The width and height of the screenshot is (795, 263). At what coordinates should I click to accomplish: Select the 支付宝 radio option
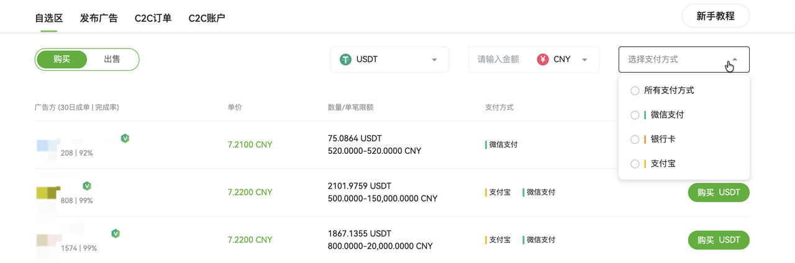pos(635,164)
